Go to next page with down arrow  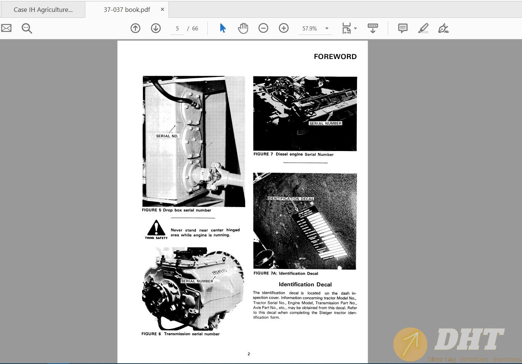(x=156, y=28)
